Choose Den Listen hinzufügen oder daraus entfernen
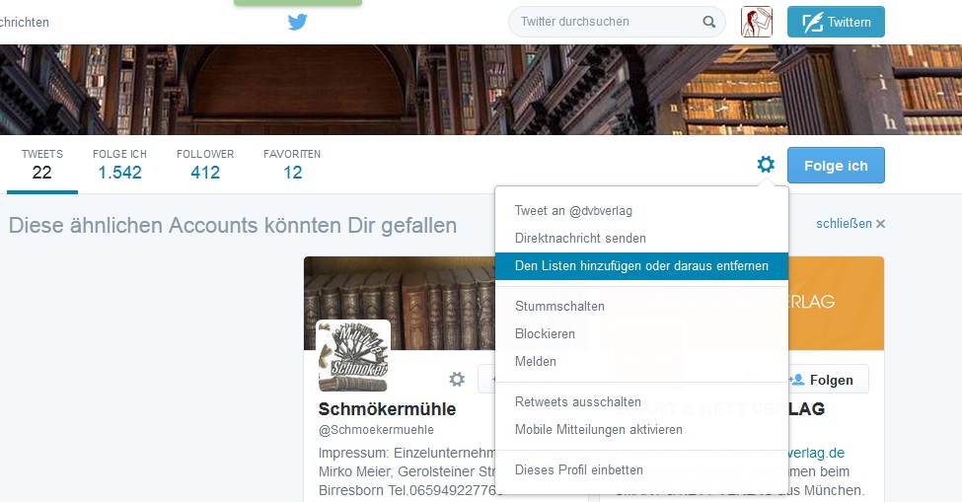 (641, 266)
